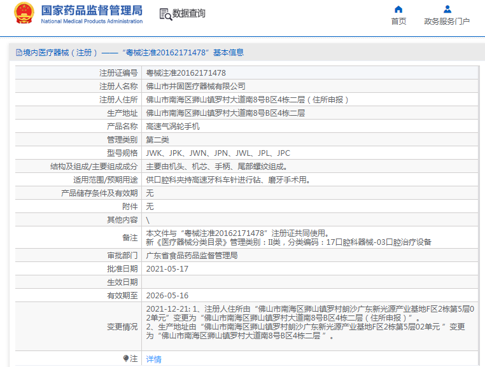The image size is (485, 367).
Task: Click the 第二类 category value
Action: tap(157, 140)
